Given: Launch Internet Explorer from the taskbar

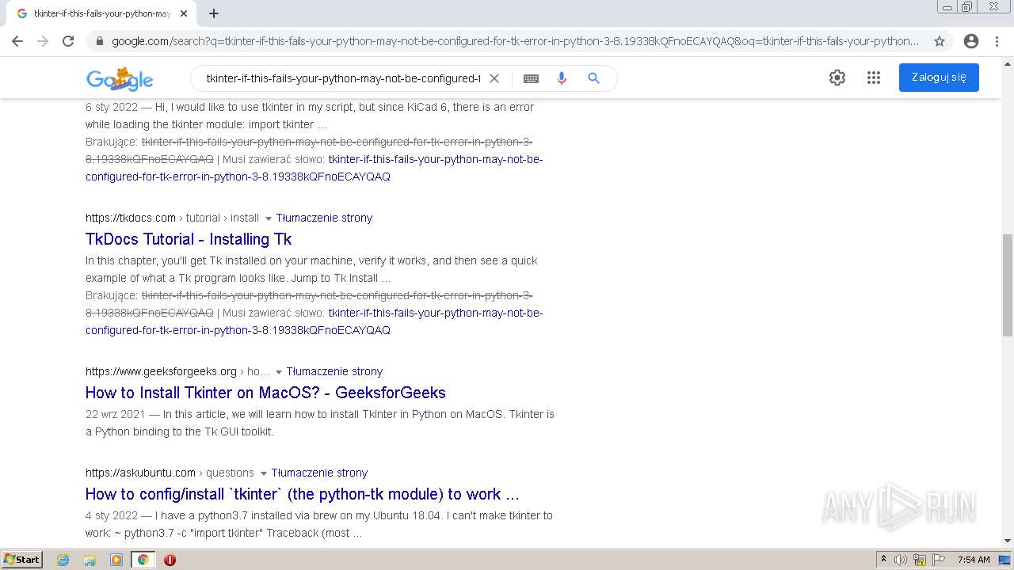Looking at the screenshot, I should point(63,560).
